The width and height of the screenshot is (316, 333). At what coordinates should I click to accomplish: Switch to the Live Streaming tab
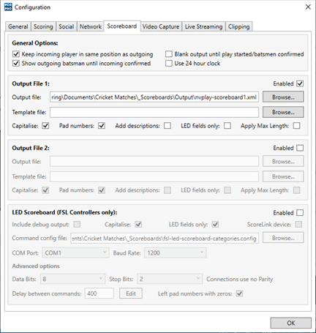pyautogui.click(x=203, y=26)
